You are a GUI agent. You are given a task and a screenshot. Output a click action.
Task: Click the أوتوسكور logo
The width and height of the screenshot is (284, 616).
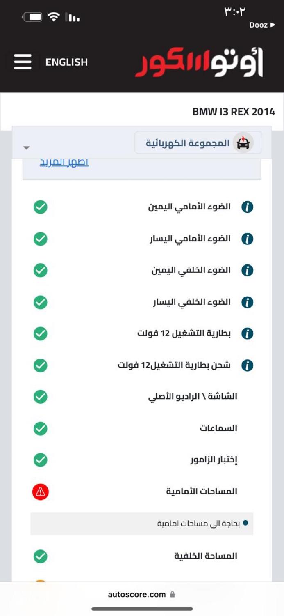tap(199, 62)
